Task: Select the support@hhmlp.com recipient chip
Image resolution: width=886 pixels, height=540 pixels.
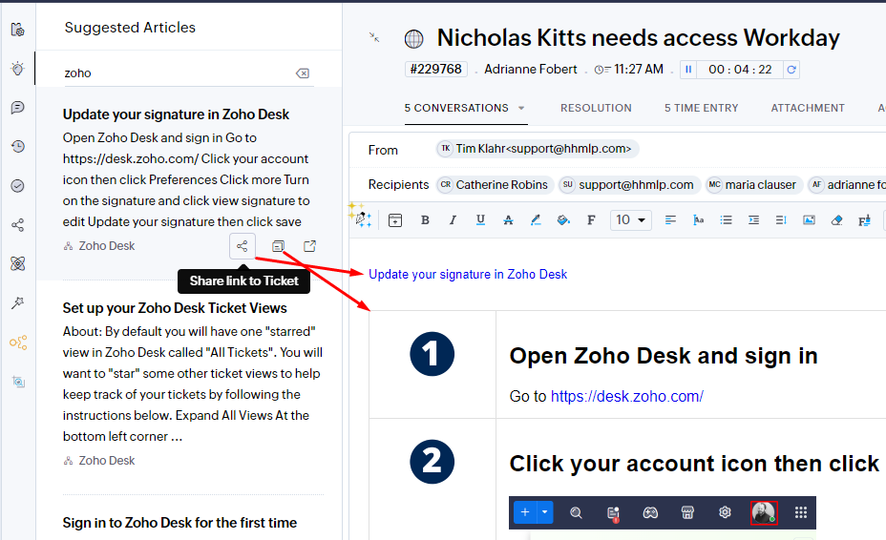Action: tap(629, 185)
